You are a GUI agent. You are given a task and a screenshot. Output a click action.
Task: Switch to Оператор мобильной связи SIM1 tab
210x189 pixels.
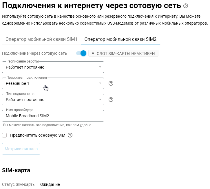coord(41,39)
